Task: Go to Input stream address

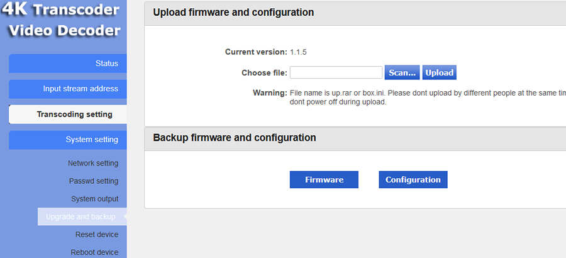Action: [x=68, y=89]
